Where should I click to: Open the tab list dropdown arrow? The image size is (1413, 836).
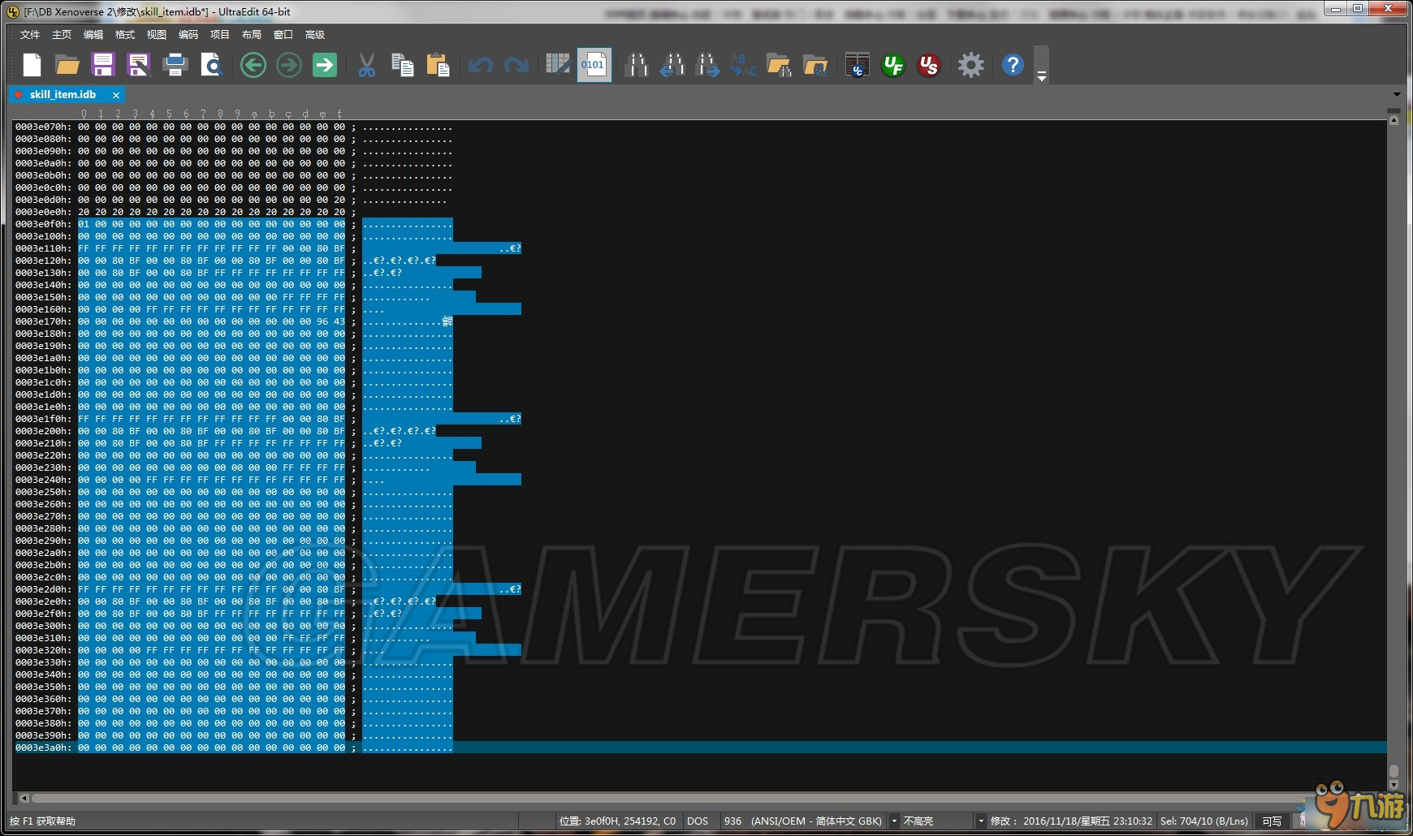pyautogui.click(x=1397, y=94)
